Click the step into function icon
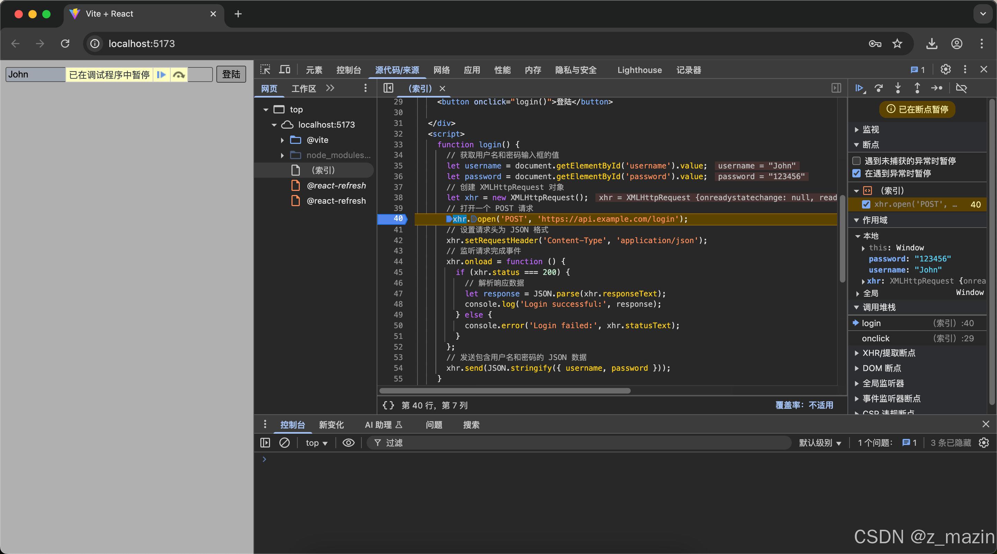Viewport: 997px width, 554px height. coord(898,88)
